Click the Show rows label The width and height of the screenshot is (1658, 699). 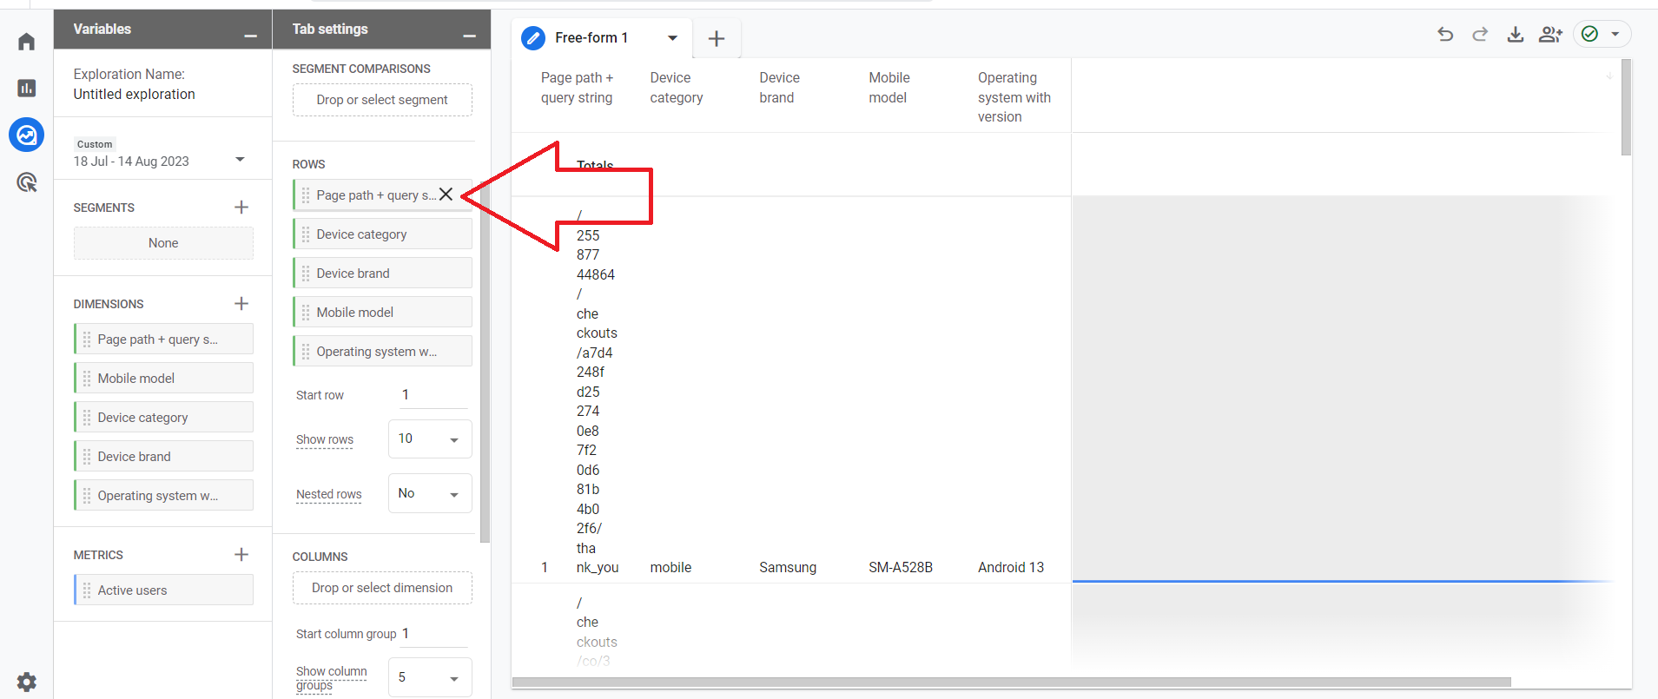pos(325,439)
